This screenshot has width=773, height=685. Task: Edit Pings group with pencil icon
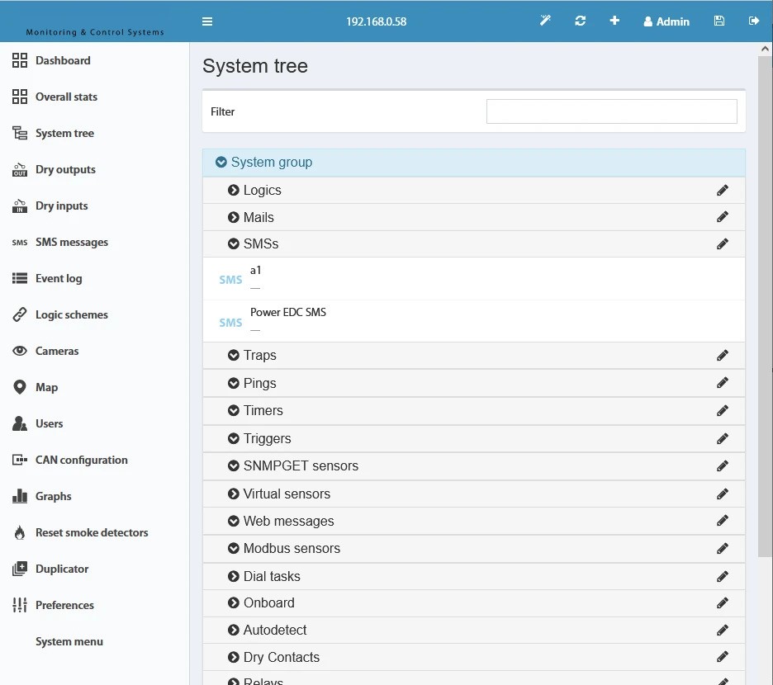point(723,382)
